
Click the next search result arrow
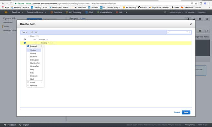coord(187,32)
